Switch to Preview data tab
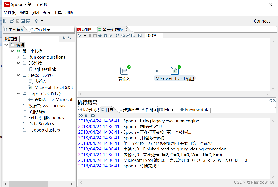Screen dimensions: 278x187 195,110
